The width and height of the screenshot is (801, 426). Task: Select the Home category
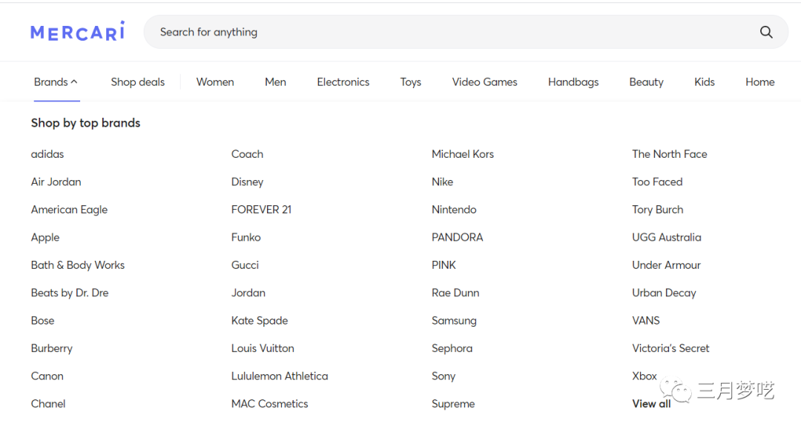(x=759, y=82)
